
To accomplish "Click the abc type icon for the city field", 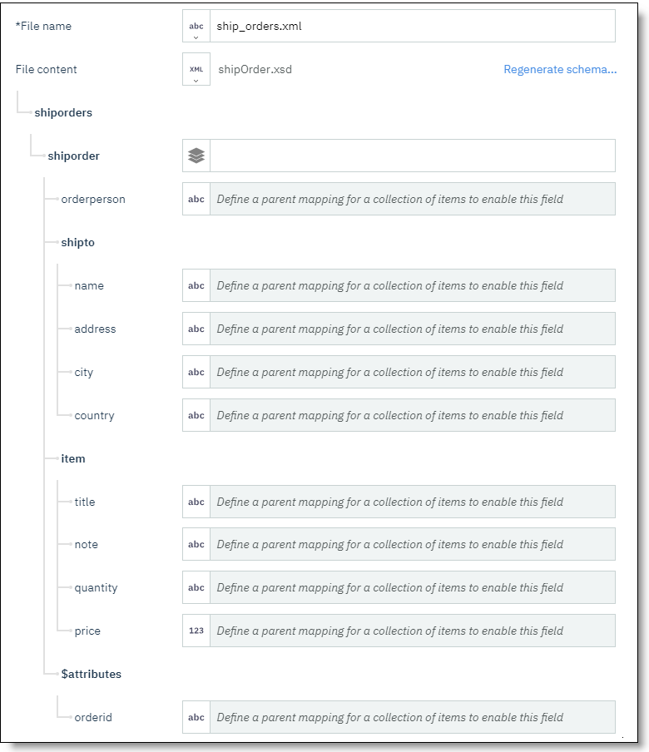I will tap(196, 372).
